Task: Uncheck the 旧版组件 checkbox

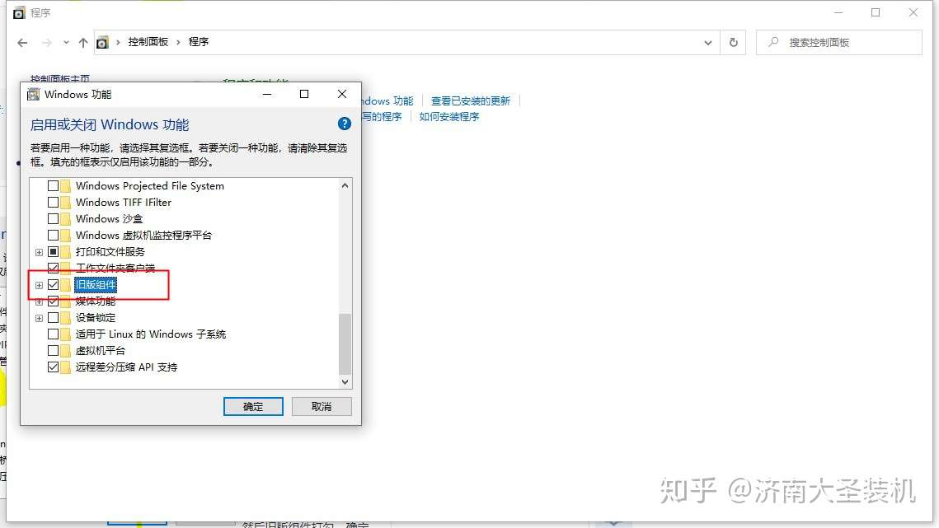Action: point(54,285)
